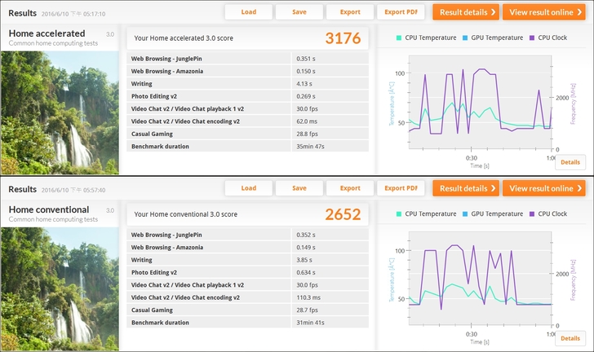Click the purple CPU Clock swatch in the accelerated chart

tap(532, 38)
